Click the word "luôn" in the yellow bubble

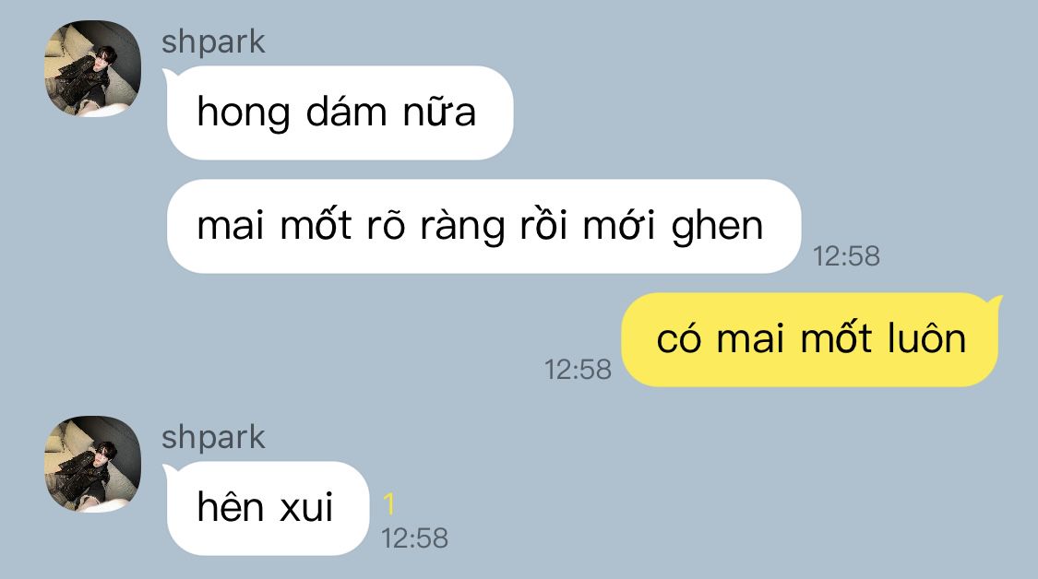point(926,337)
